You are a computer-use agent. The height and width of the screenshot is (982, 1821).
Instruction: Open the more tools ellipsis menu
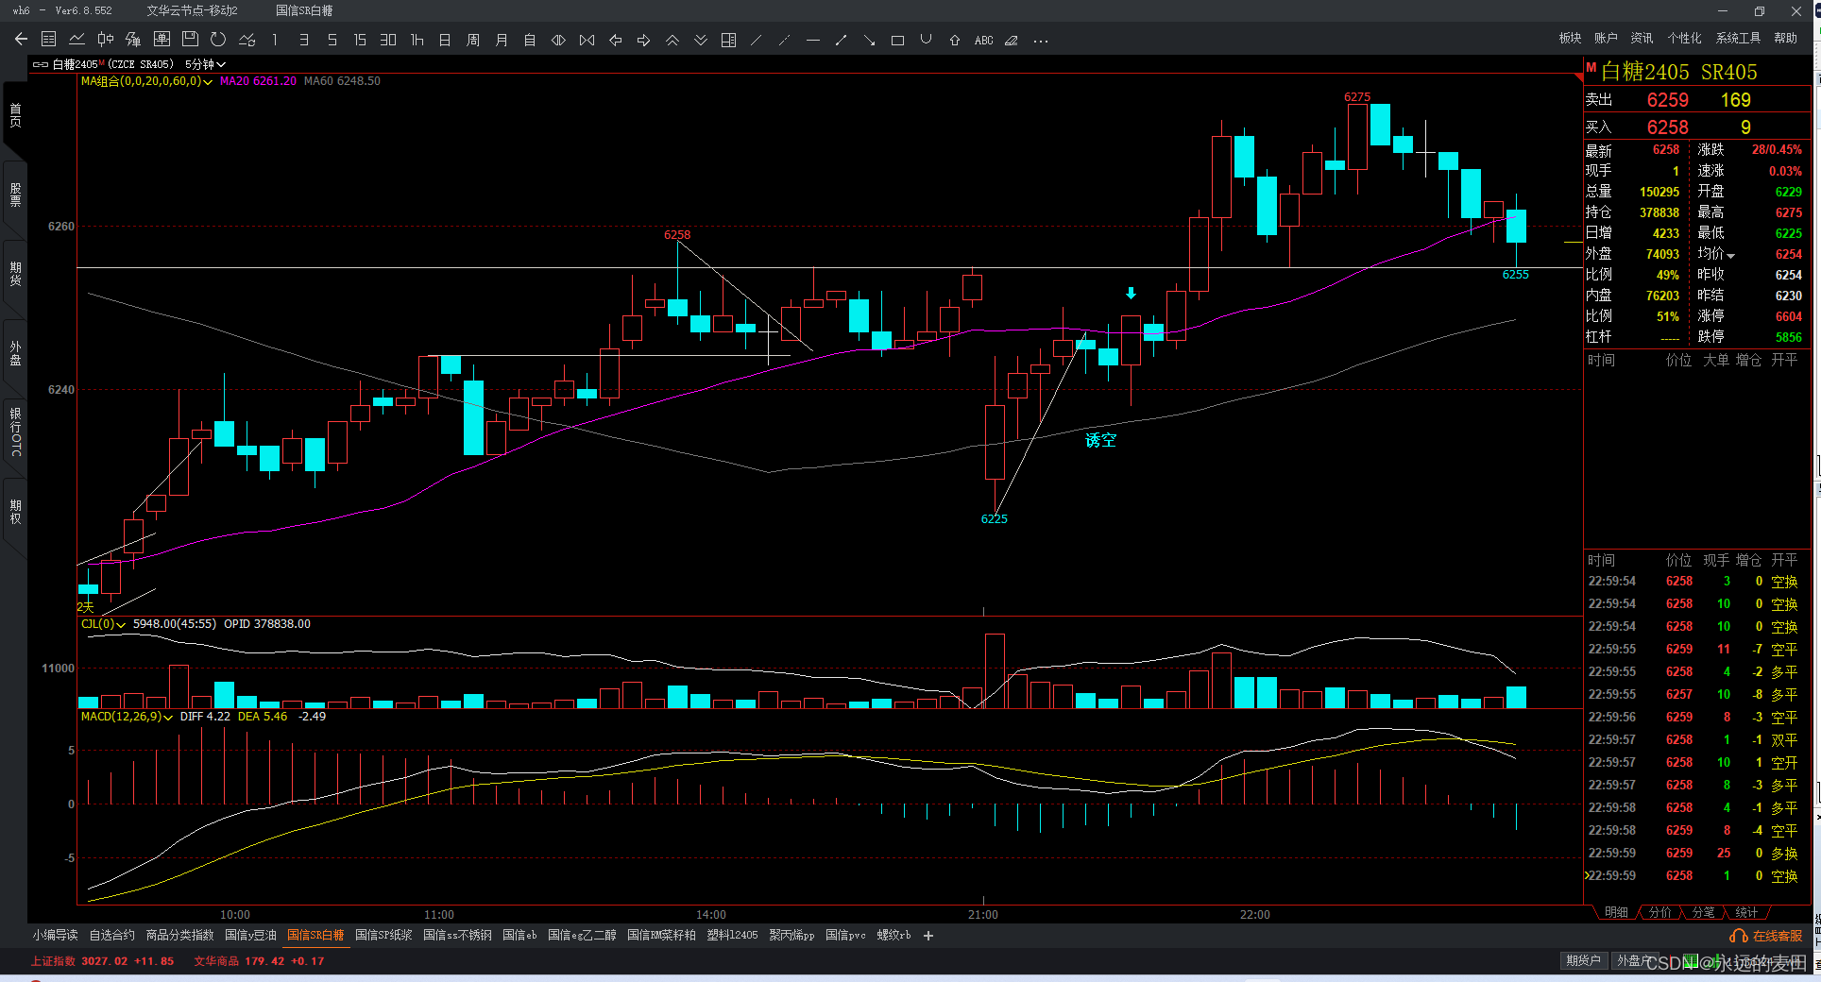pos(1041,41)
